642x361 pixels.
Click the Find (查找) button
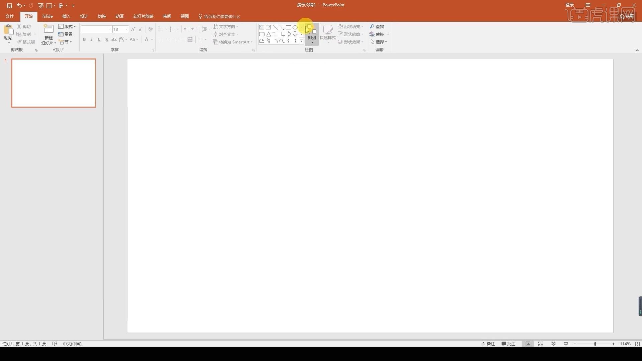click(377, 26)
